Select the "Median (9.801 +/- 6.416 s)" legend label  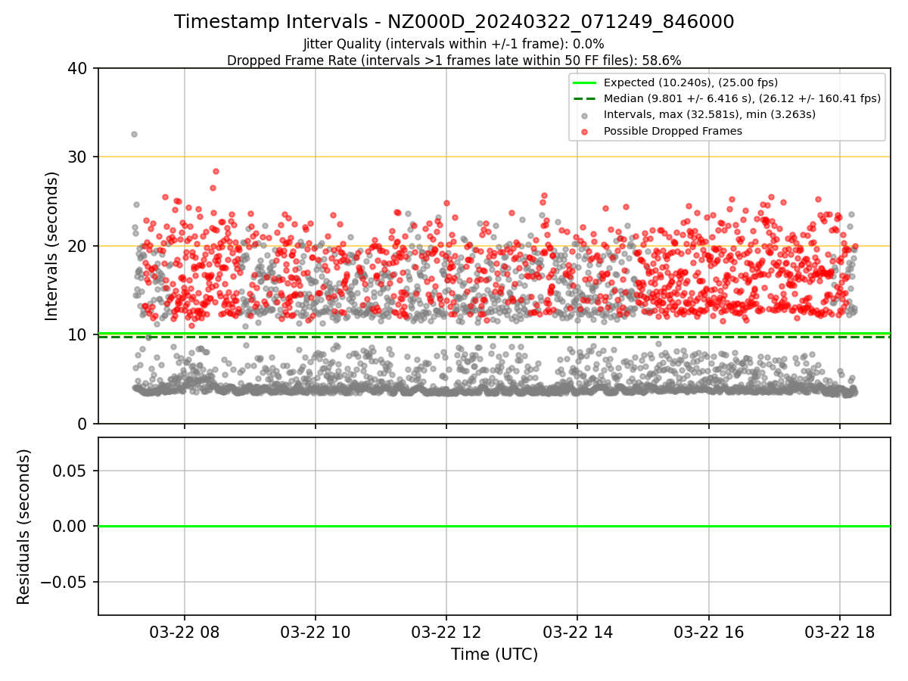(742, 98)
